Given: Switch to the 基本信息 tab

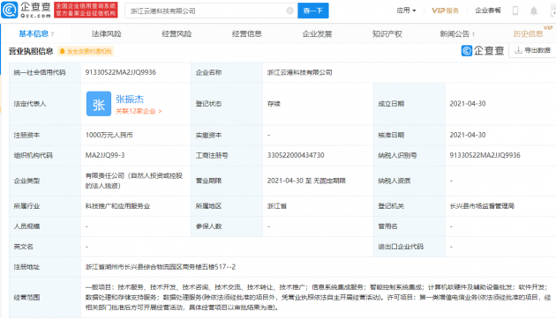Looking at the screenshot, I should coord(36,33).
